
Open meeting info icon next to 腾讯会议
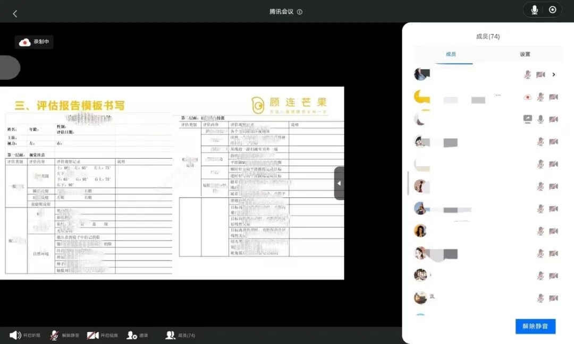pyautogui.click(x=299, y=12)
